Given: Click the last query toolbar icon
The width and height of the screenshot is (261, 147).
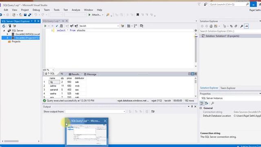Looking at the screenshot, I should [142, 26].
